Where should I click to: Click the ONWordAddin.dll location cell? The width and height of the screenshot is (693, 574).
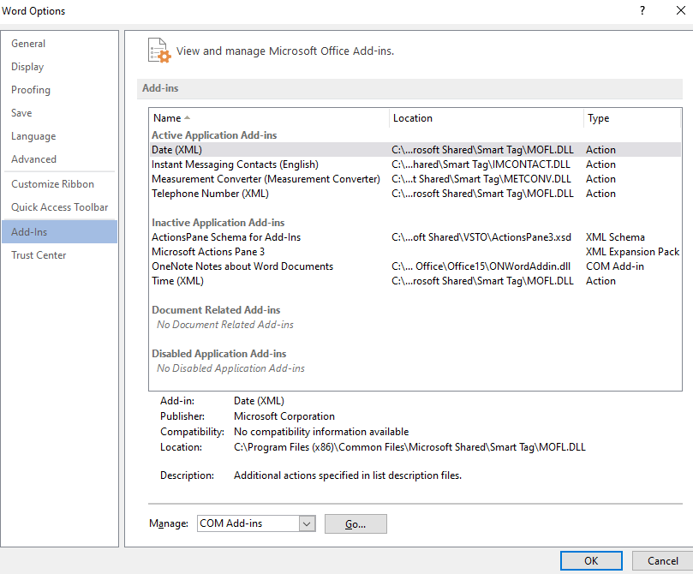point(481,266)
